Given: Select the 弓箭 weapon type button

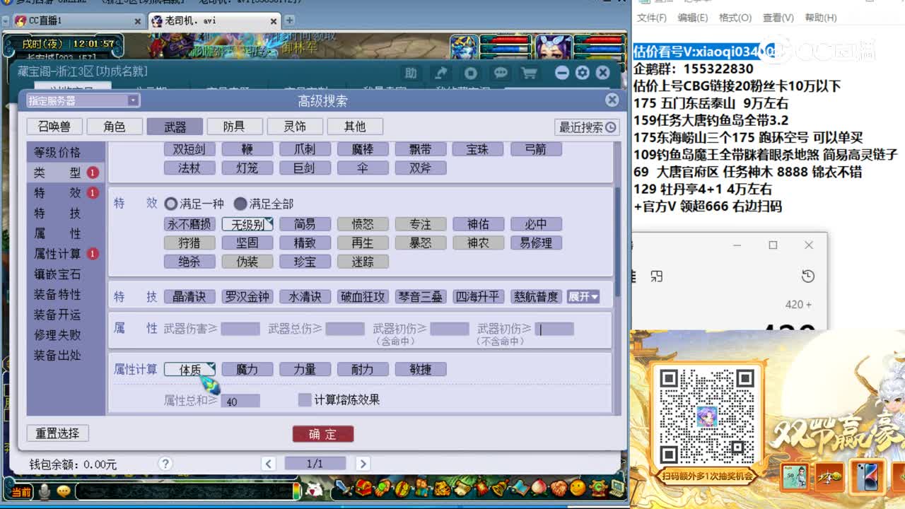Looking at the screenshot, I should tap(536, 149).
